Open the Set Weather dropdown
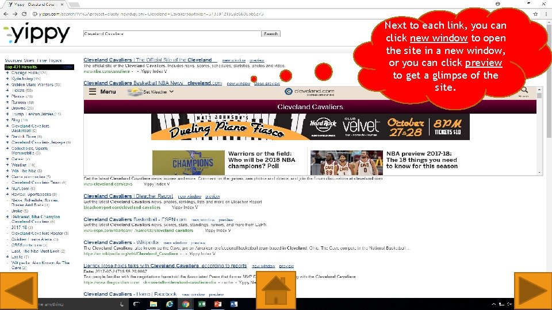Viewport: 552px width, 310px height. coord(159,92)
